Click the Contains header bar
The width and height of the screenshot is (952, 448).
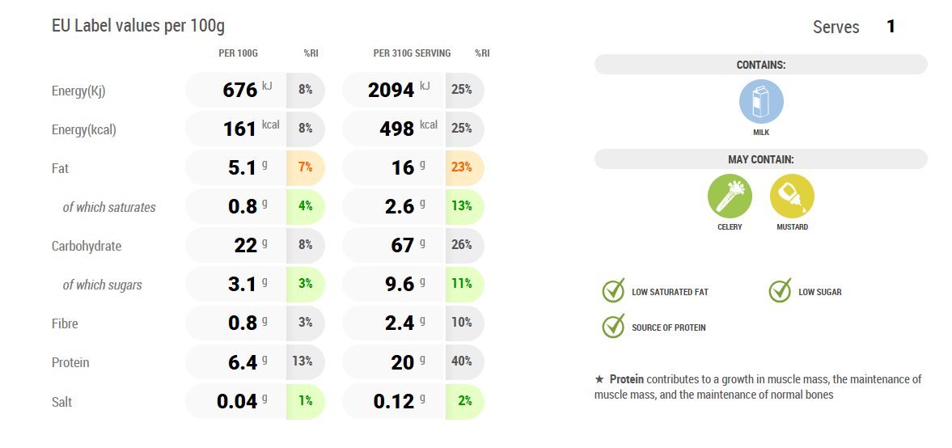[760, 65]
